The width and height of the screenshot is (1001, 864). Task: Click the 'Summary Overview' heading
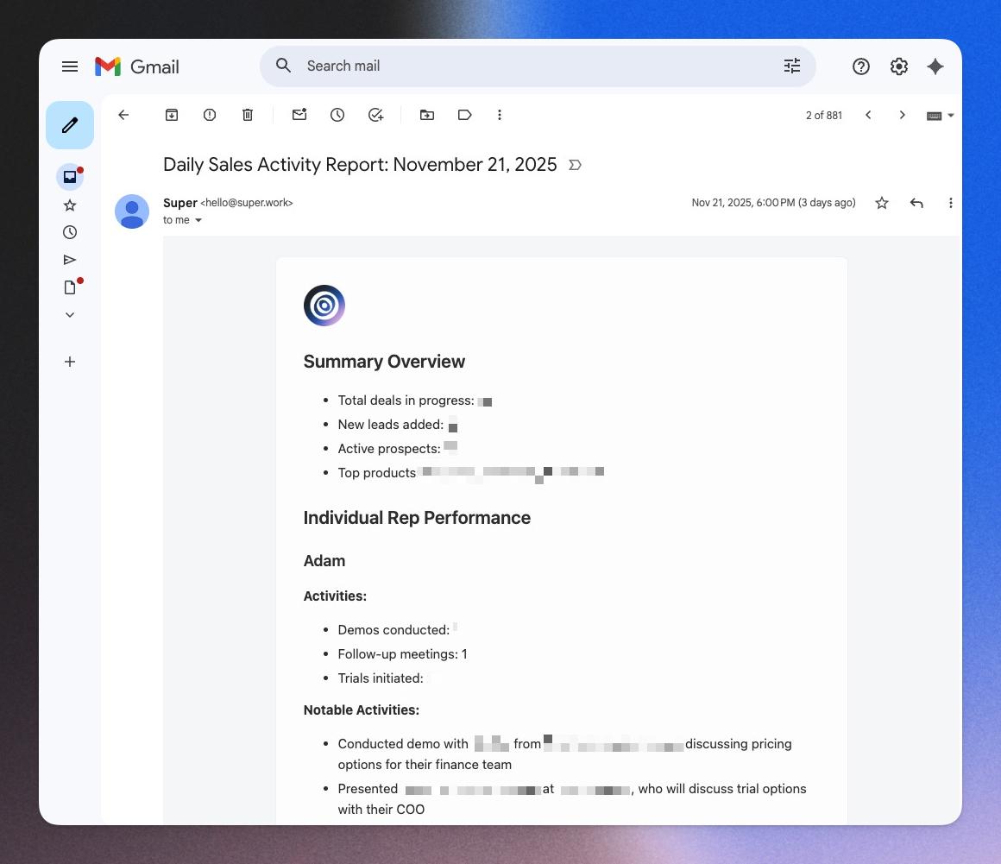[x=384, y=362]
